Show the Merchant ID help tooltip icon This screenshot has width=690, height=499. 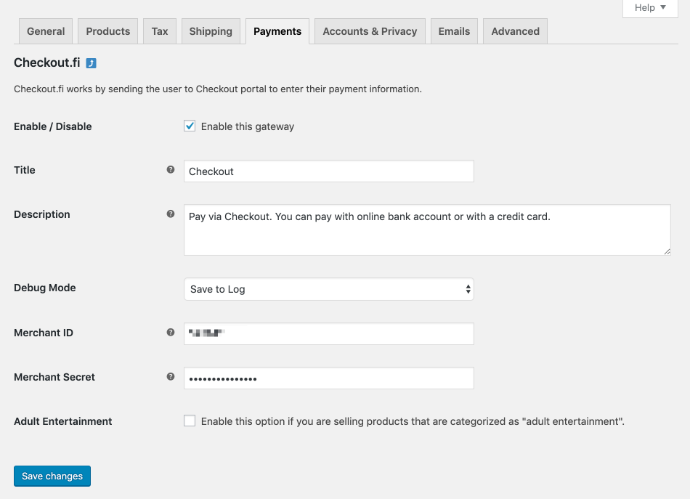171,333
